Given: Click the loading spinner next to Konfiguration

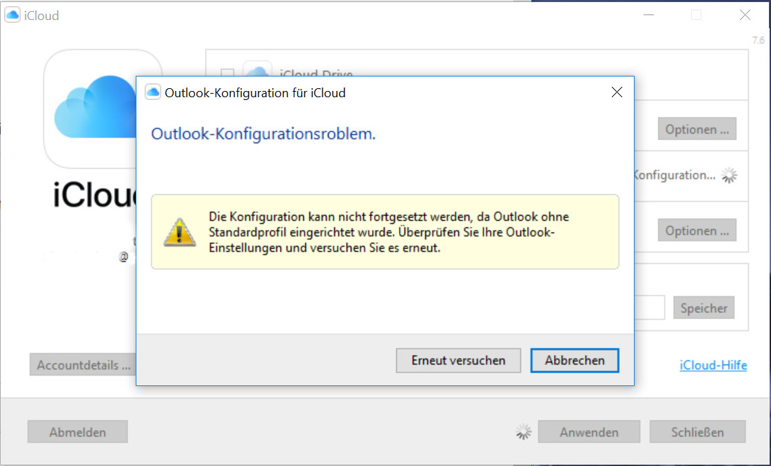Looking at the screenshot, I should [729, 176].
